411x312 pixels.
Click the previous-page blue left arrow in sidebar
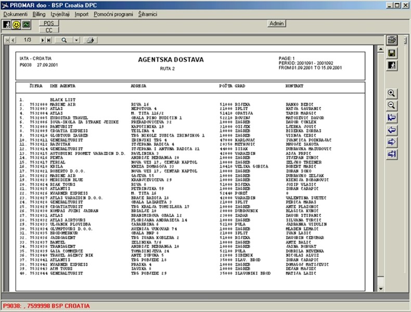pos(392,130)
